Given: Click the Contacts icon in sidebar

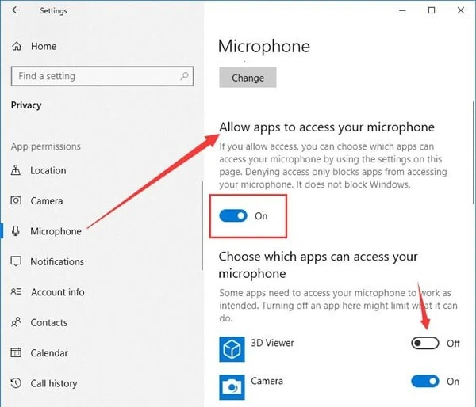Looking at the screenshot, I should coord(17,323).
